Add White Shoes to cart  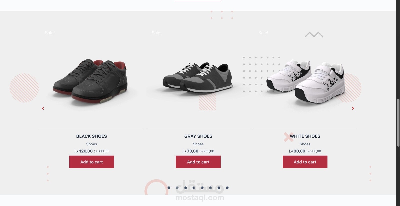(x=305, y=162)
